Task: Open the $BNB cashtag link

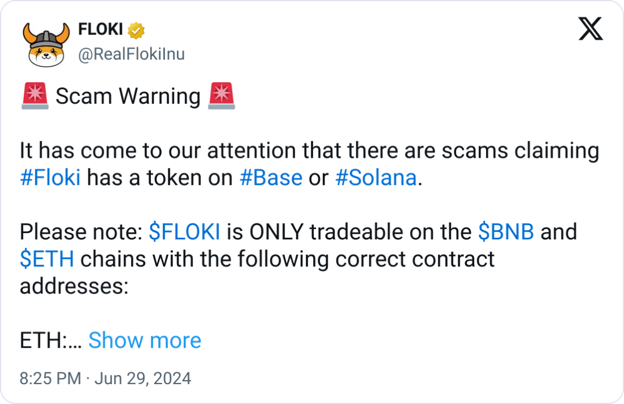Action: (x=506, y=232)
